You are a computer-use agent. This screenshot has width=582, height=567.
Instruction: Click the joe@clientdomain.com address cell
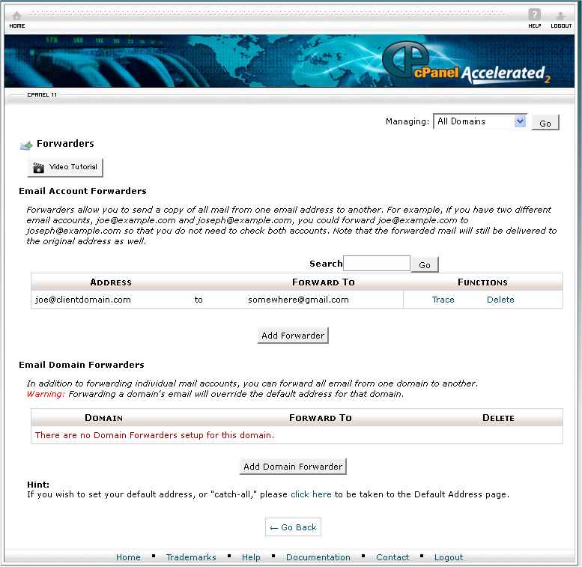(x=83, y=300)
